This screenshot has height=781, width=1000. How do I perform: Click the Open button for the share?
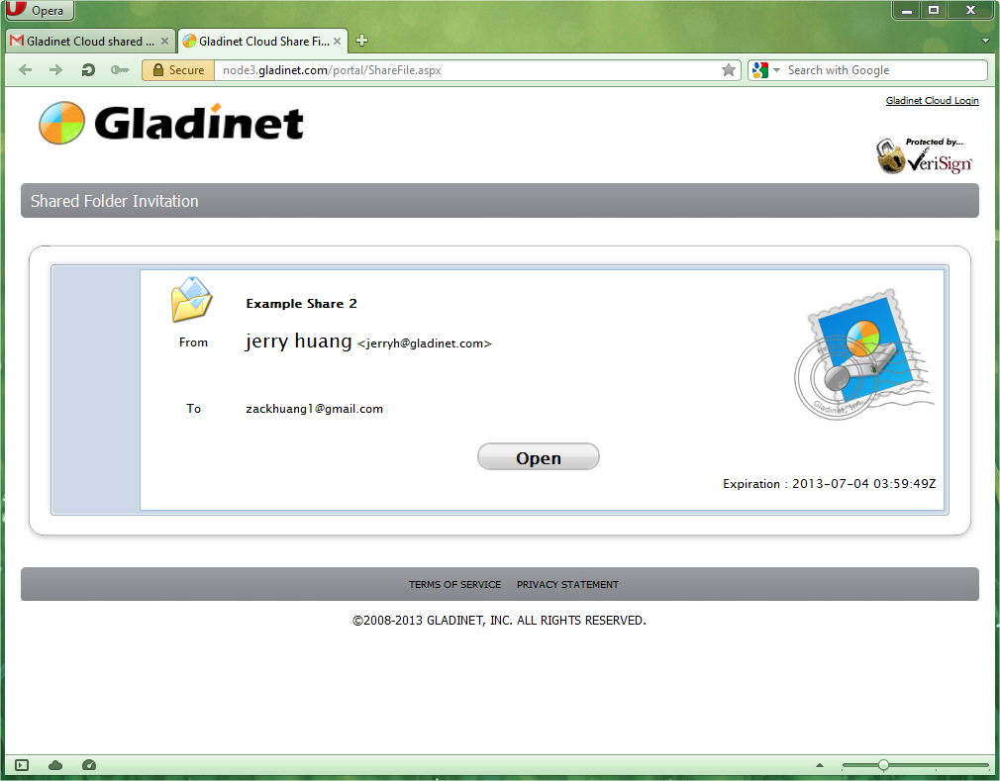[539, 457]
